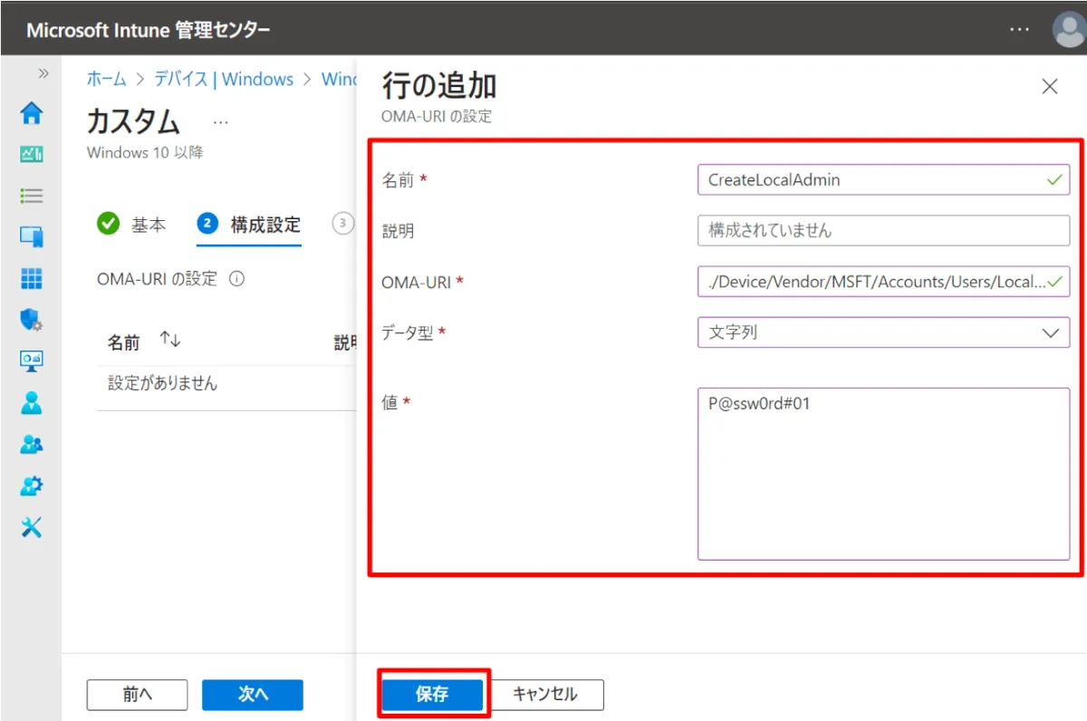Open Users icon in sidebar
The width and height of the screenshot is (1087, 721).
(x=32, y=402)
